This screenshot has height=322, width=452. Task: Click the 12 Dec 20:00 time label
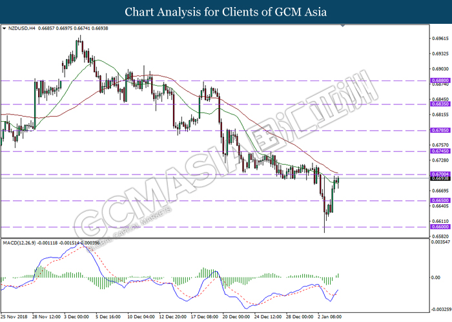pos(173,317)
